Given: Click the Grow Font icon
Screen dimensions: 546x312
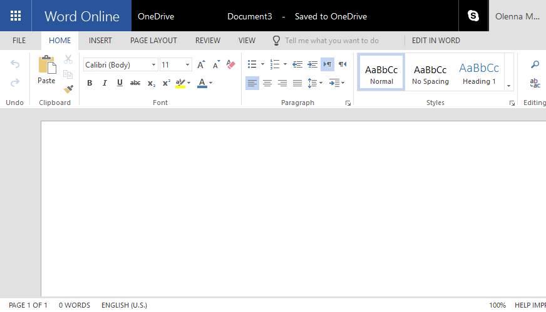Looking at the screenshot, I should point(201,64).
